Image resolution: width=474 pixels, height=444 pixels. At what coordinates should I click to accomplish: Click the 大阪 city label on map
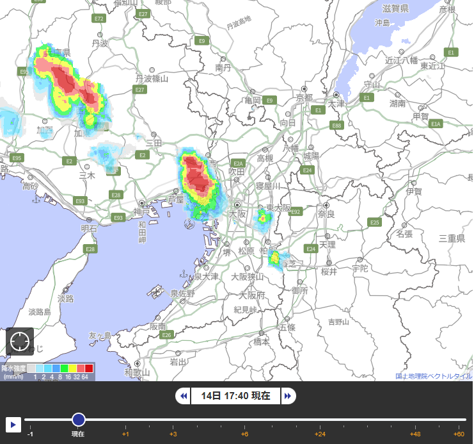point(238,213)
